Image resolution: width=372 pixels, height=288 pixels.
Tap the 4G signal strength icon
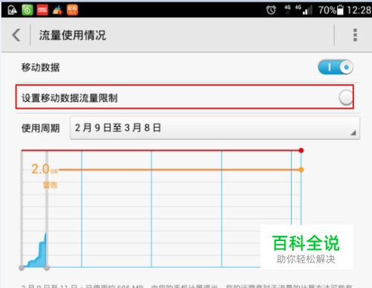coord(304,10)
